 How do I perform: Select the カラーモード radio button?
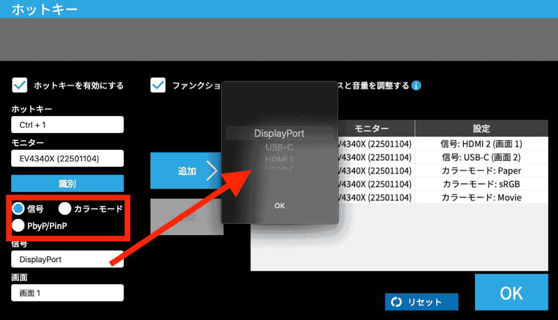[65, 209]
